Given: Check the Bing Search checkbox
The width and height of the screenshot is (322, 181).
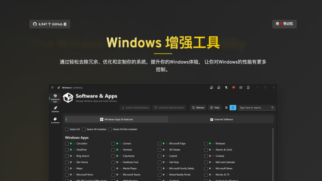Looking at the screenshot, I should click(x=67, y=156).
